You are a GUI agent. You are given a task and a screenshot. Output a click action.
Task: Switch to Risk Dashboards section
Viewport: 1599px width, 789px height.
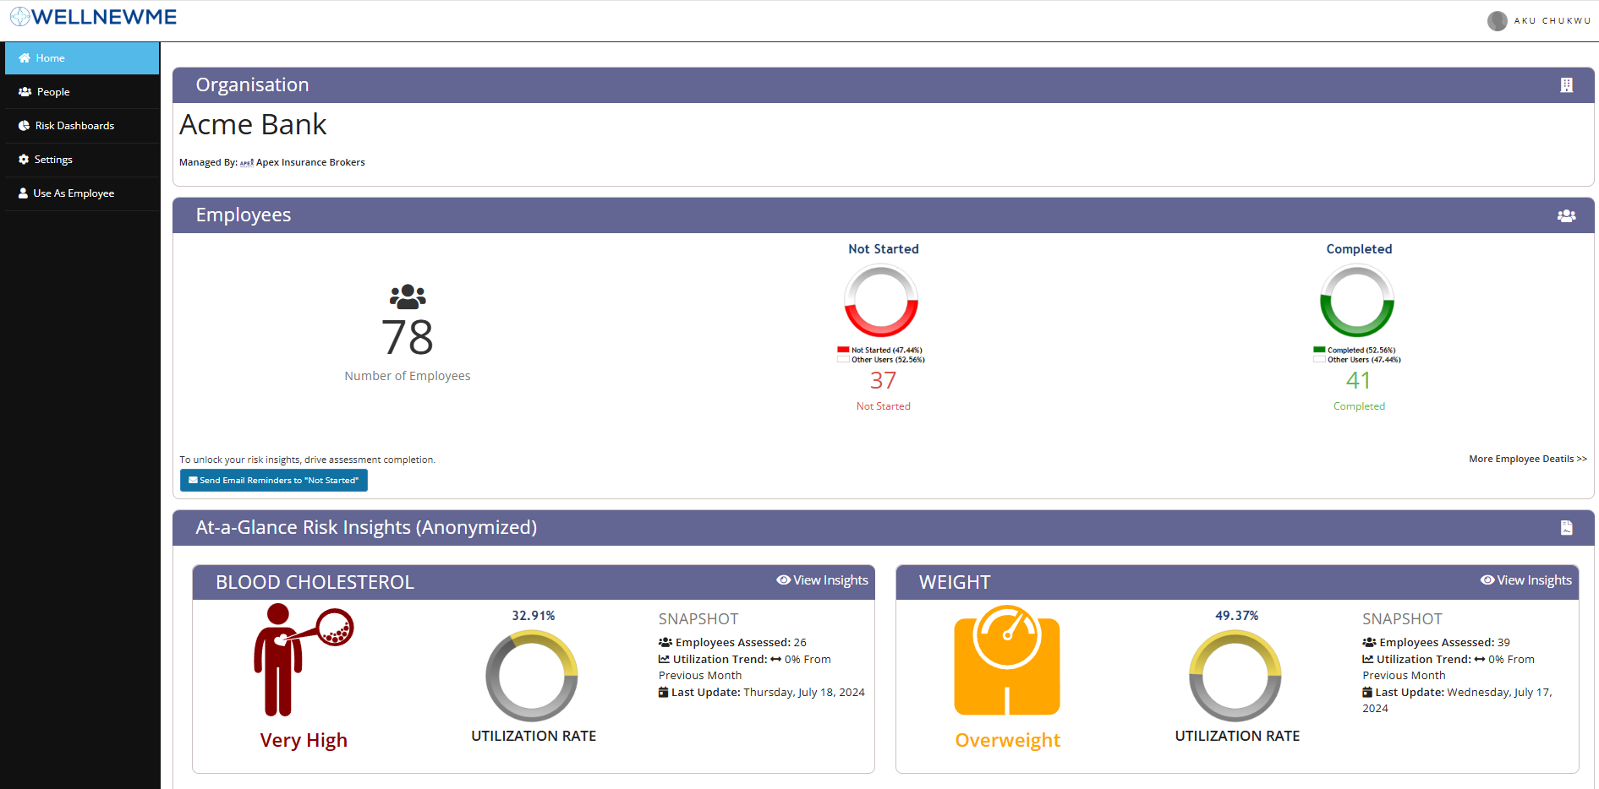pyautogui.click(x=74, y=125)
